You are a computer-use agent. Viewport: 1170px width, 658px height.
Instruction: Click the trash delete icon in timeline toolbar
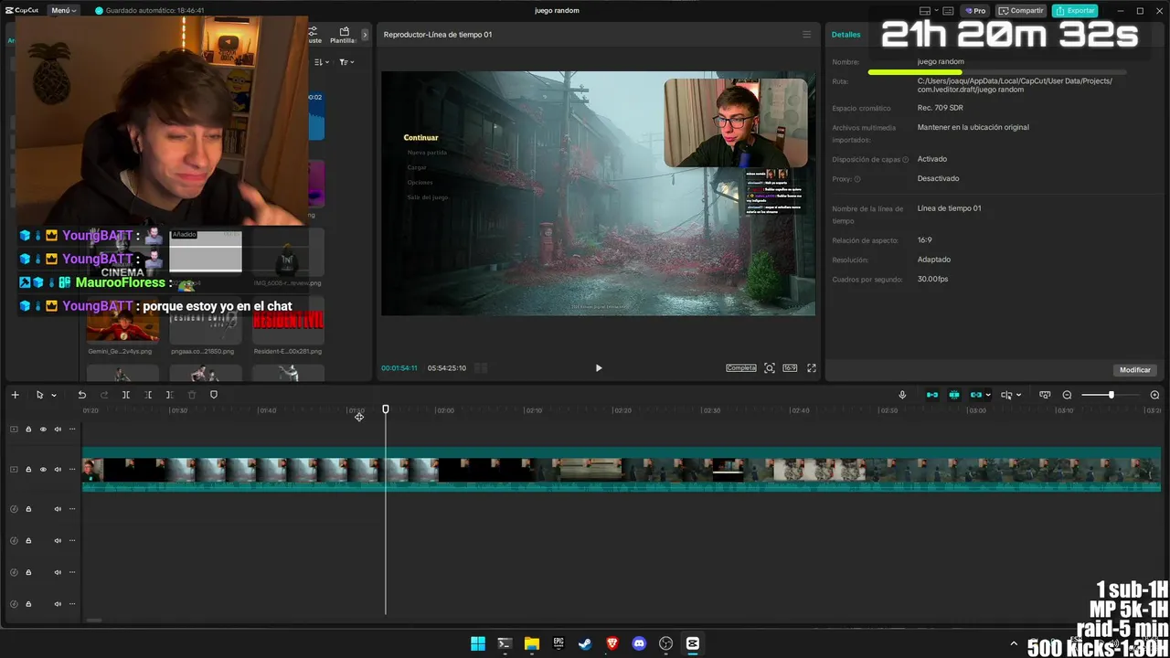(192, 395)
